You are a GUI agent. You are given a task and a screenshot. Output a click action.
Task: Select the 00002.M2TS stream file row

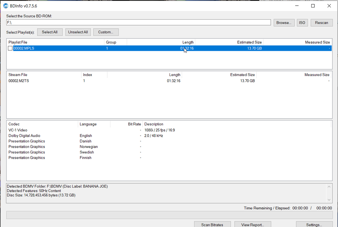click(x=169, y=81)
